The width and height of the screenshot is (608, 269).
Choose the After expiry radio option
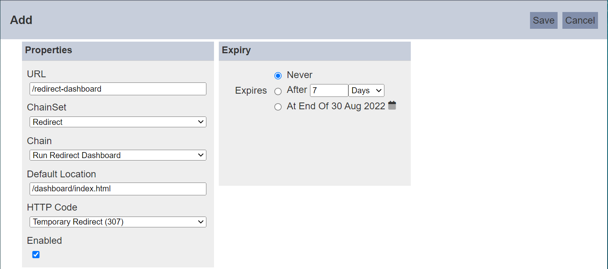tap(278, 92)
